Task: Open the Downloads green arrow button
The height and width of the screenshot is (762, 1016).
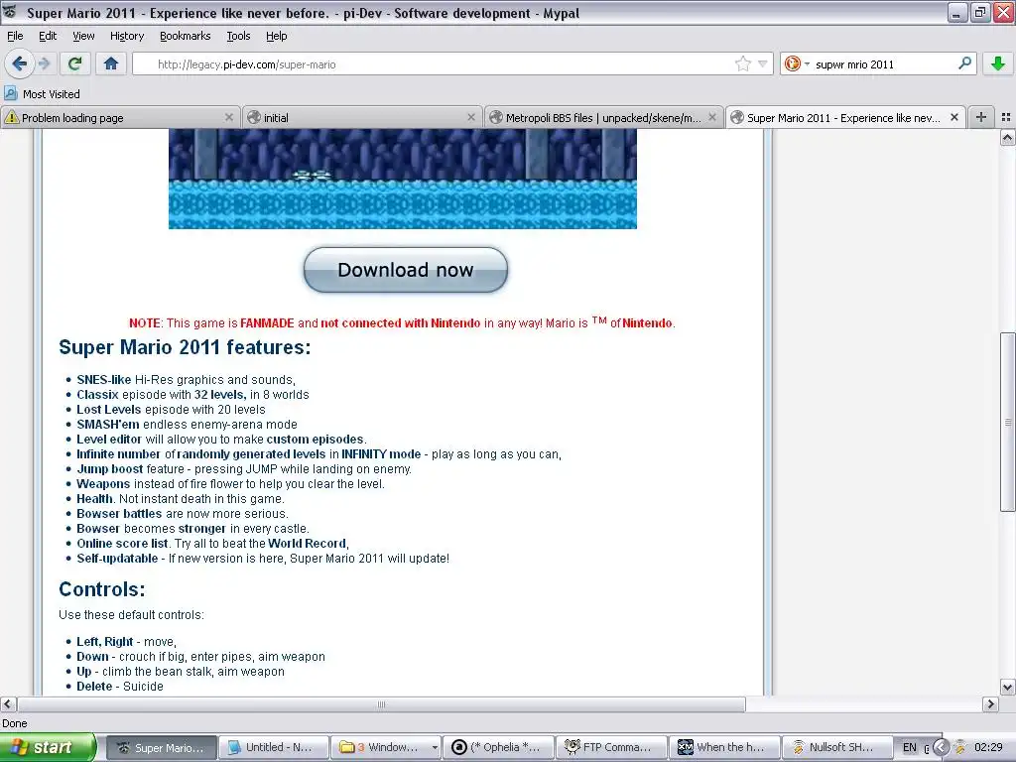Action: (998, 63)
